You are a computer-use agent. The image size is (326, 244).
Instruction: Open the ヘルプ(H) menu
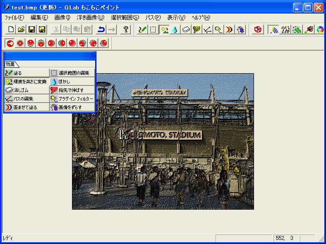[201, 18]
